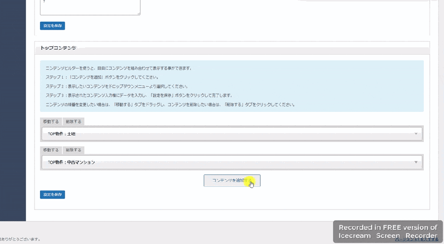
Task: Click the コンテンツを追加する button
Action: click(x=232, y=181)
